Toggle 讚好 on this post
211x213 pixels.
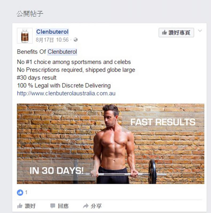tap(26, 206)
